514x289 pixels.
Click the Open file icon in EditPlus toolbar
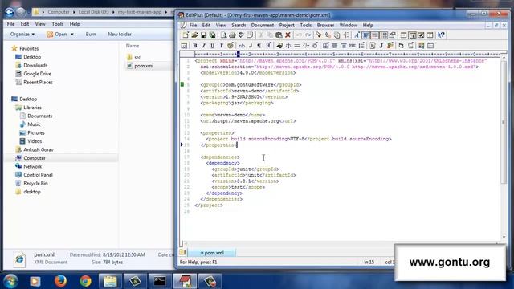(x=194, y=35)
